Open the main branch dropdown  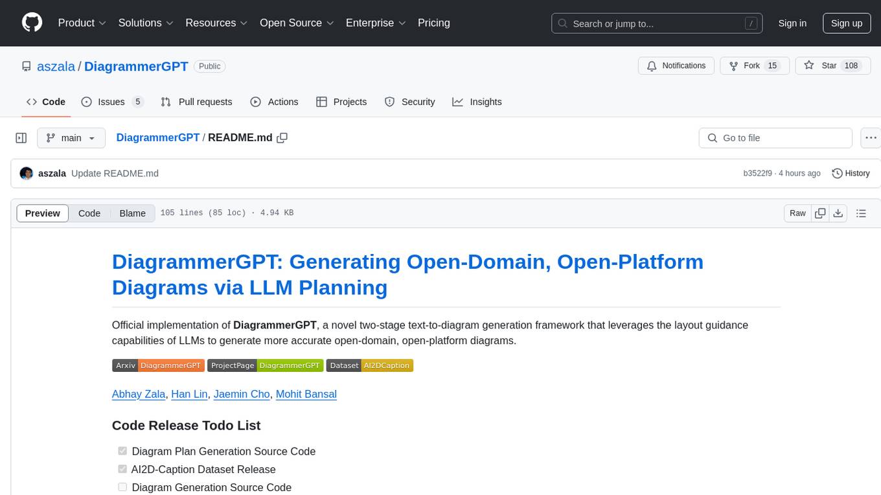pyautogui.click(x=71, y=138)
